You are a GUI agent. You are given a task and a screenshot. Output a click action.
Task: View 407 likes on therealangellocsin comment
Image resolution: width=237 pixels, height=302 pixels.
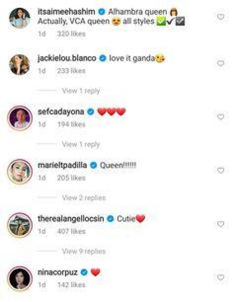tap(71, 231)
